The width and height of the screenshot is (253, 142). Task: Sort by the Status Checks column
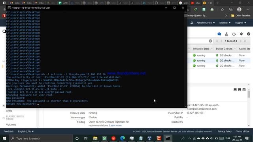224,49
